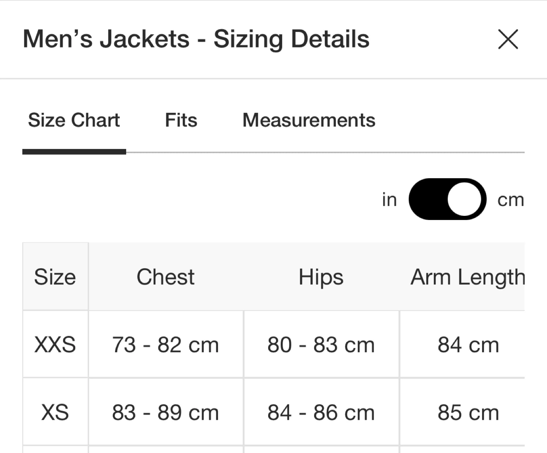The width and height of the screenshot is (547, 453).
Task: Toggle the in/cm unit switch
Action: (447, 199)
